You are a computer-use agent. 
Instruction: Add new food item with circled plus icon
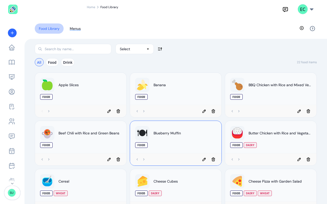pos(302,28)
